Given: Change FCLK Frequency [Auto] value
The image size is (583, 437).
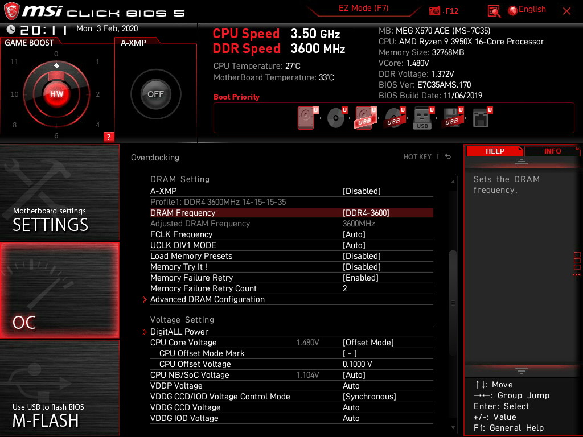Looking at the screenshot, I should point(291,234).
